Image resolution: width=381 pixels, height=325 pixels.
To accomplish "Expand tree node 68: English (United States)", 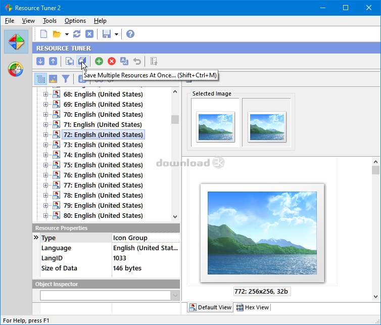I will [x=45, y=95].
